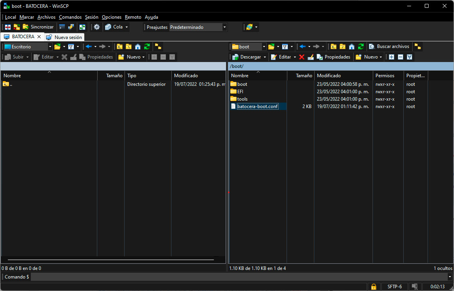
Task: Click remote select files plus icon
Action: [392, 57]
